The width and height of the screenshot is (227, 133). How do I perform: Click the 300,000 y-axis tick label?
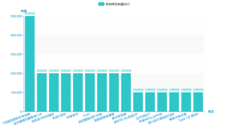(16, 54)
